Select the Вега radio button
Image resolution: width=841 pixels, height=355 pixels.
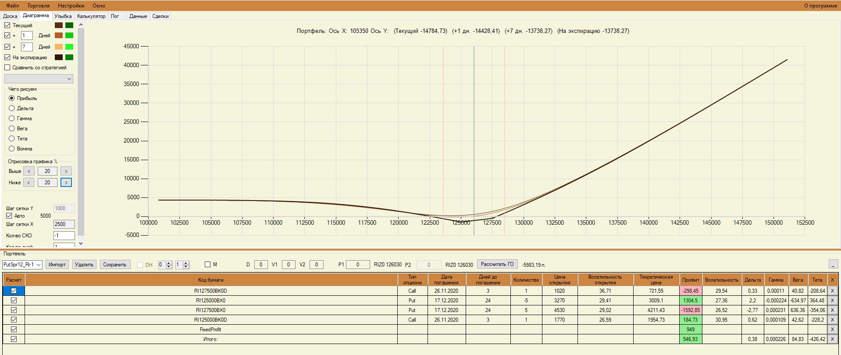12,129
